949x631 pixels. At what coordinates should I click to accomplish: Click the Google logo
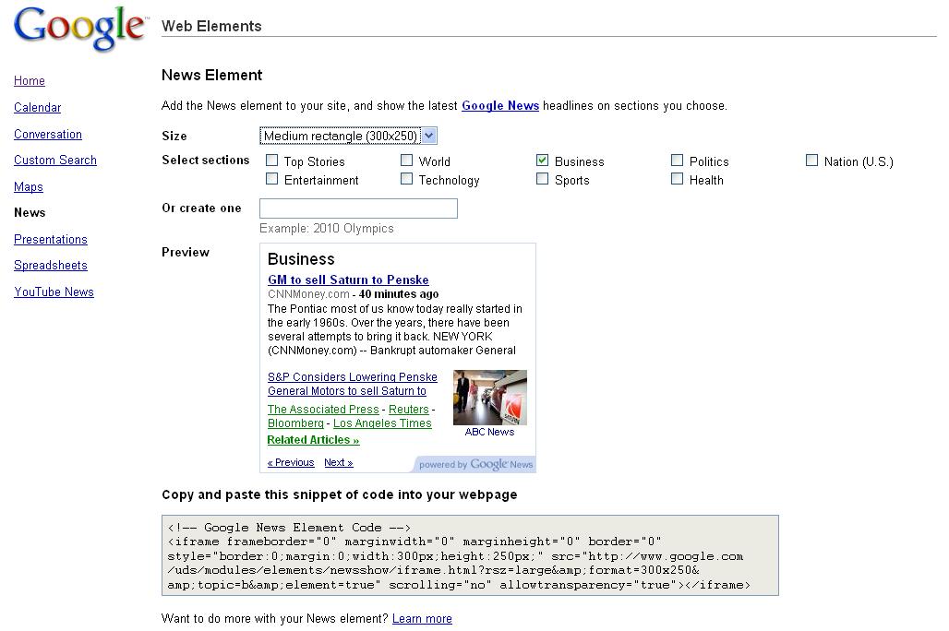point(80,28)
